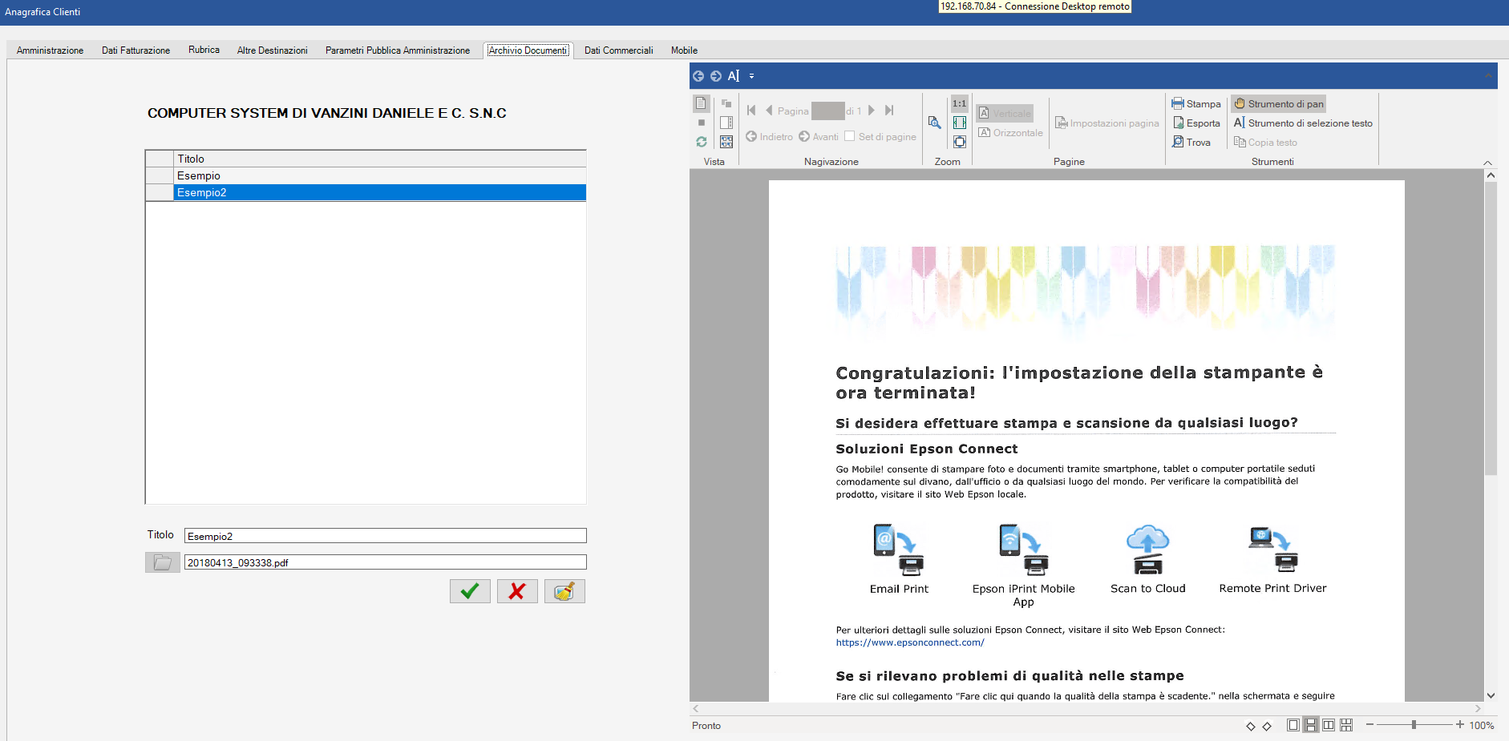Activate the Strumento di pan tool
This screenshot has height=741, width=1509.
tap(1278, 103)
